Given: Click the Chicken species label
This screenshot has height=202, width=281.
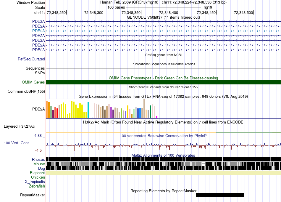Looking at the screenshot, I should tap(38, 177).
